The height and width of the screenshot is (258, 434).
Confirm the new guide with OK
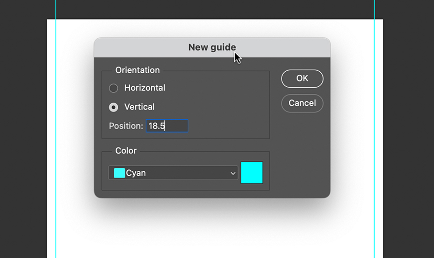click(x=302, y=78)
